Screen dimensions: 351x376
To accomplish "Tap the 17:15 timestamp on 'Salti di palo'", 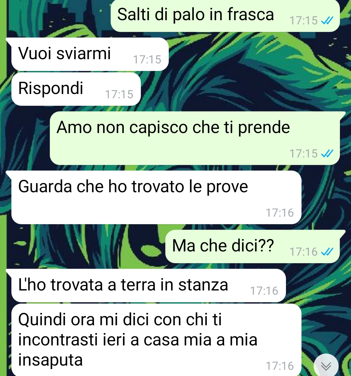I will point(304,20).
